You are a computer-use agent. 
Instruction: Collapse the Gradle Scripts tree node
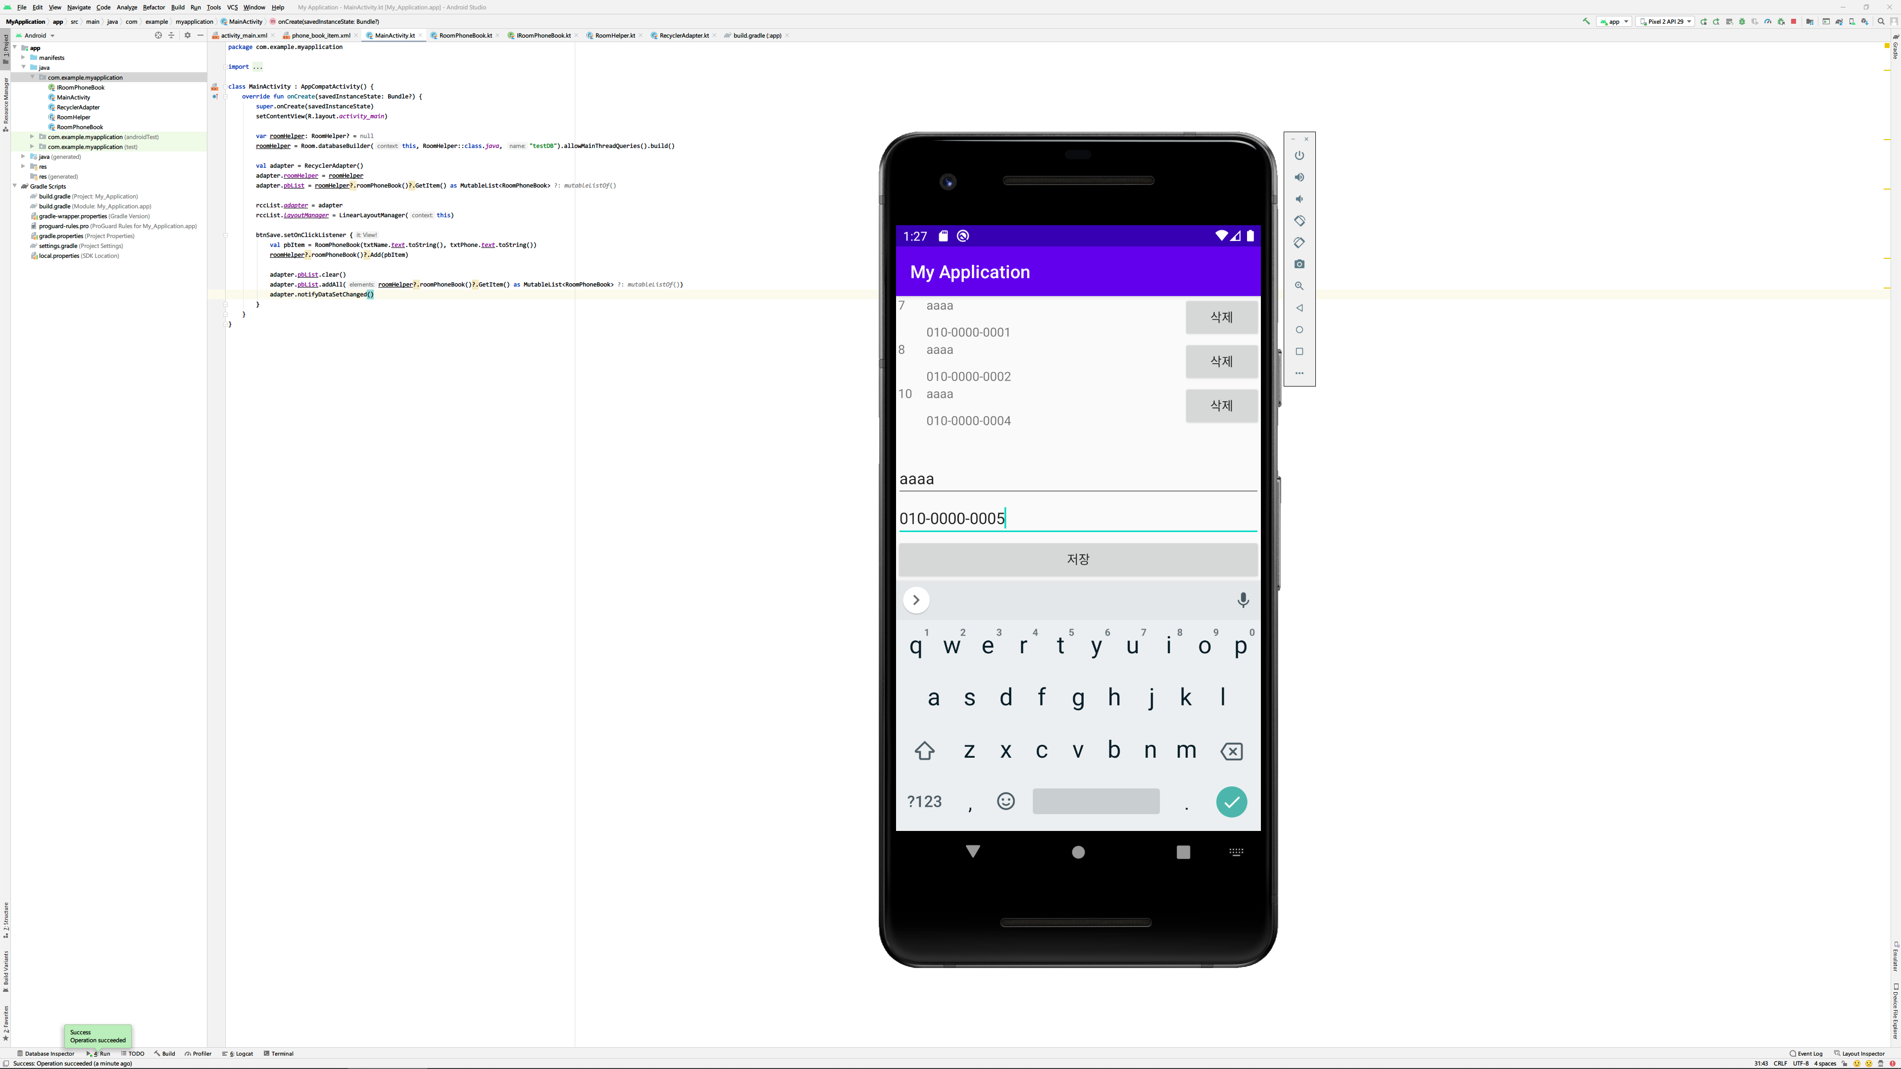coord(15,187)
